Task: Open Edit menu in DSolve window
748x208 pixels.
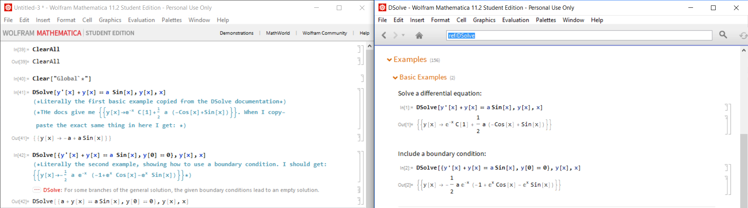Action: (x=398, y=20)
